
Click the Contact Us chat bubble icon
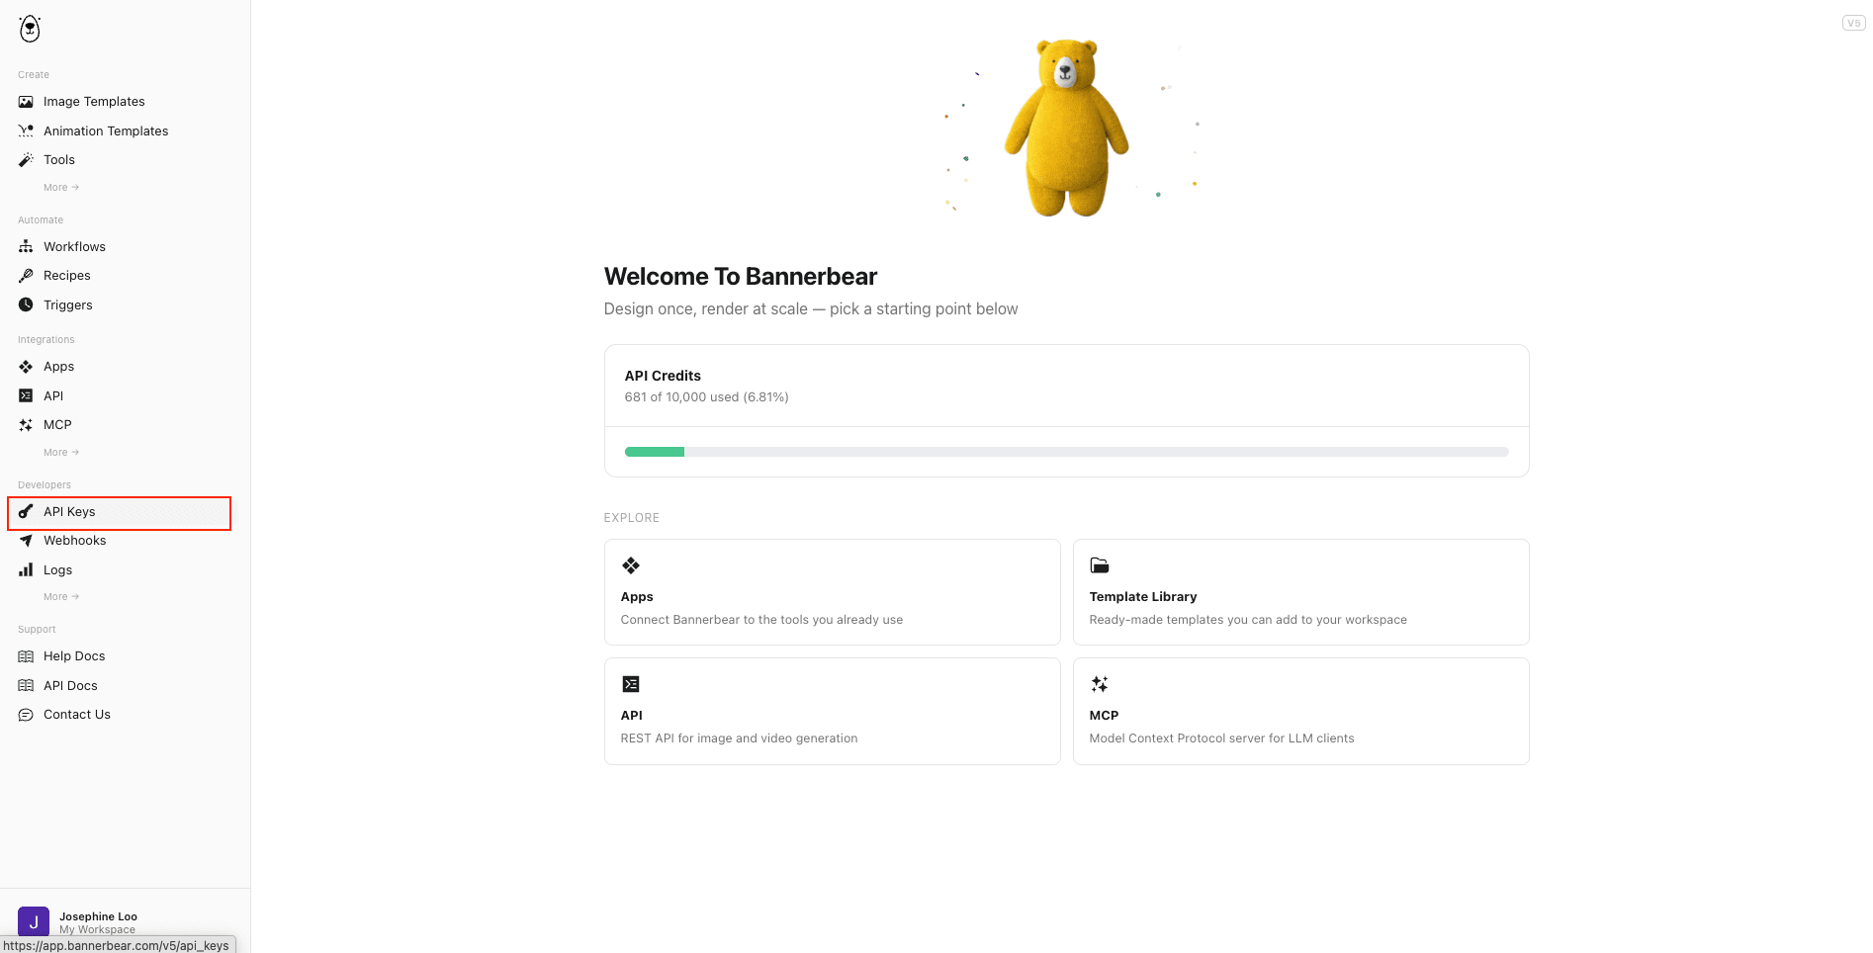tap(26, 715)
